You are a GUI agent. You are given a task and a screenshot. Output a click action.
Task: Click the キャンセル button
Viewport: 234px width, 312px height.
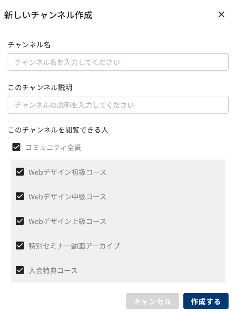pyautogui.click(x=152, y=301)
